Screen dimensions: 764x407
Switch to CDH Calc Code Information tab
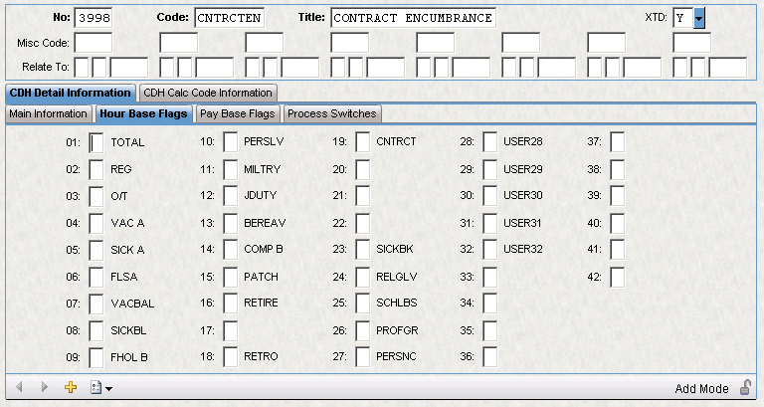[208, 93]
